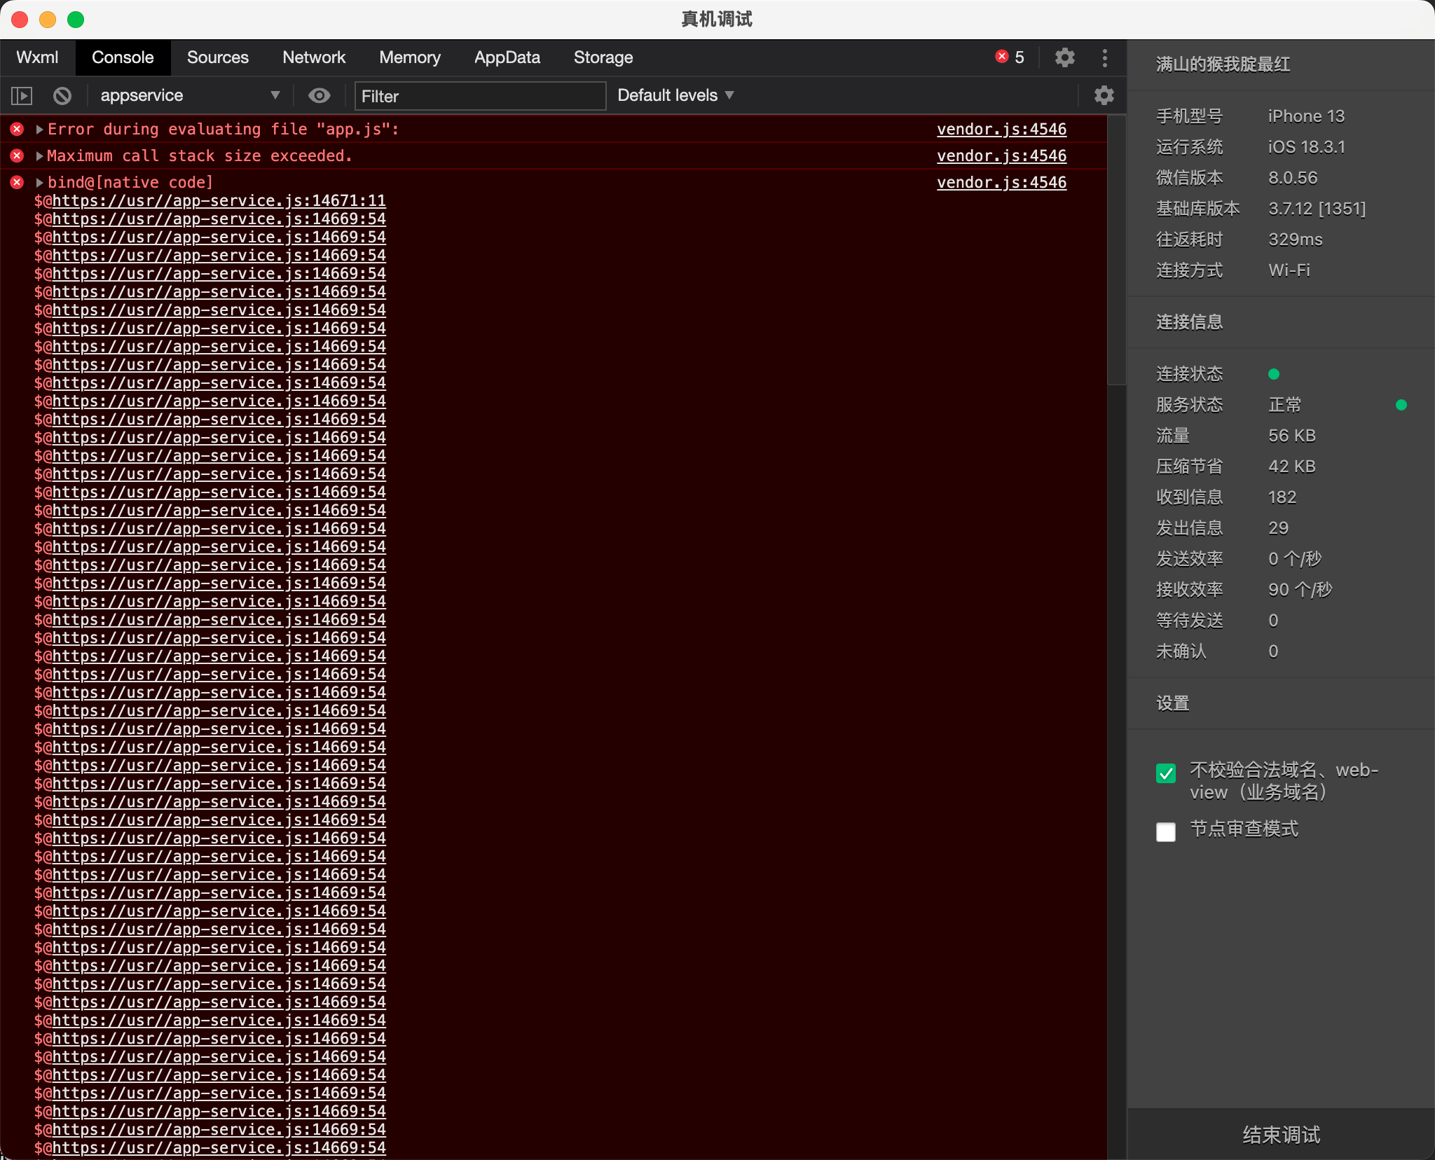This screenshot has height=1160, width=1435.
Task: Click the 8.0.56 WeChat version value
Action: tap(1293, 178)
